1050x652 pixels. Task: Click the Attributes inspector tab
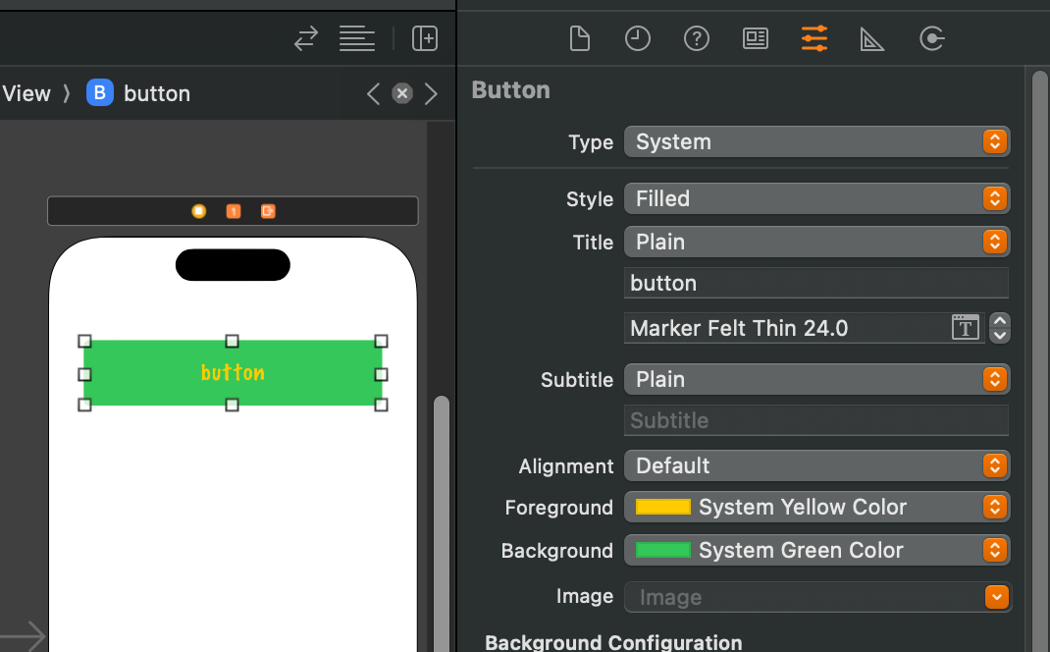click(814, 38)
